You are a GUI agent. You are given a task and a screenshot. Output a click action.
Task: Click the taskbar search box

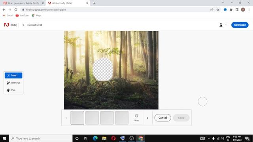41,138
